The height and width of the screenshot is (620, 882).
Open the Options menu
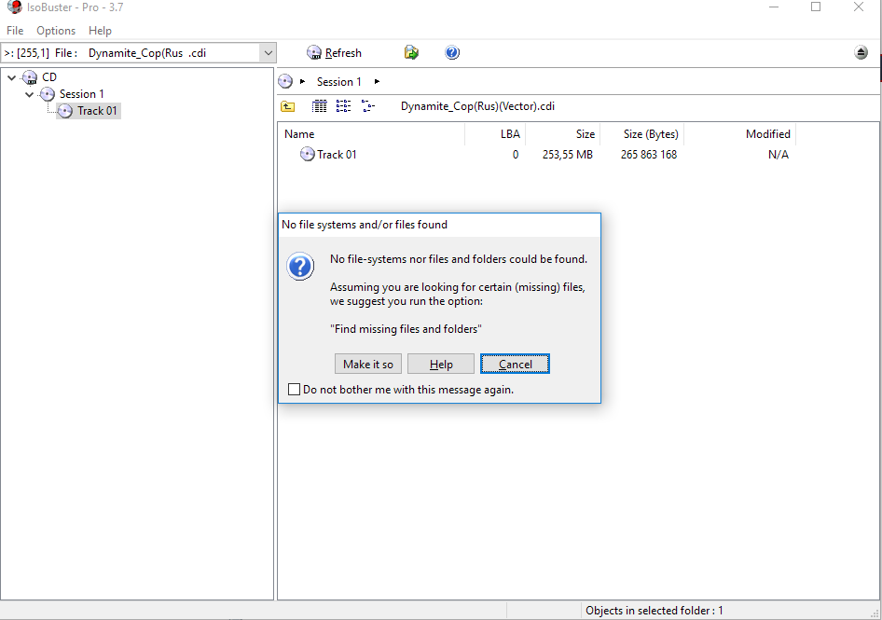[x=56, y=31]
